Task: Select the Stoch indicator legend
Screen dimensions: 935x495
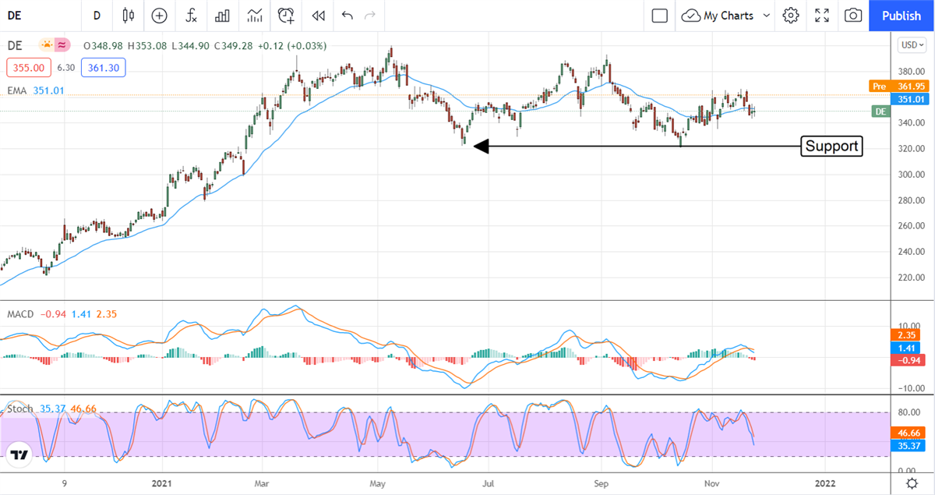Action: 20,408
